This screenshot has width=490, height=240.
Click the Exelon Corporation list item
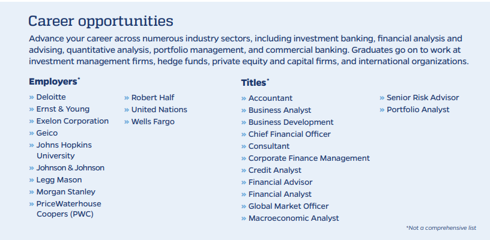pos(72,121)
